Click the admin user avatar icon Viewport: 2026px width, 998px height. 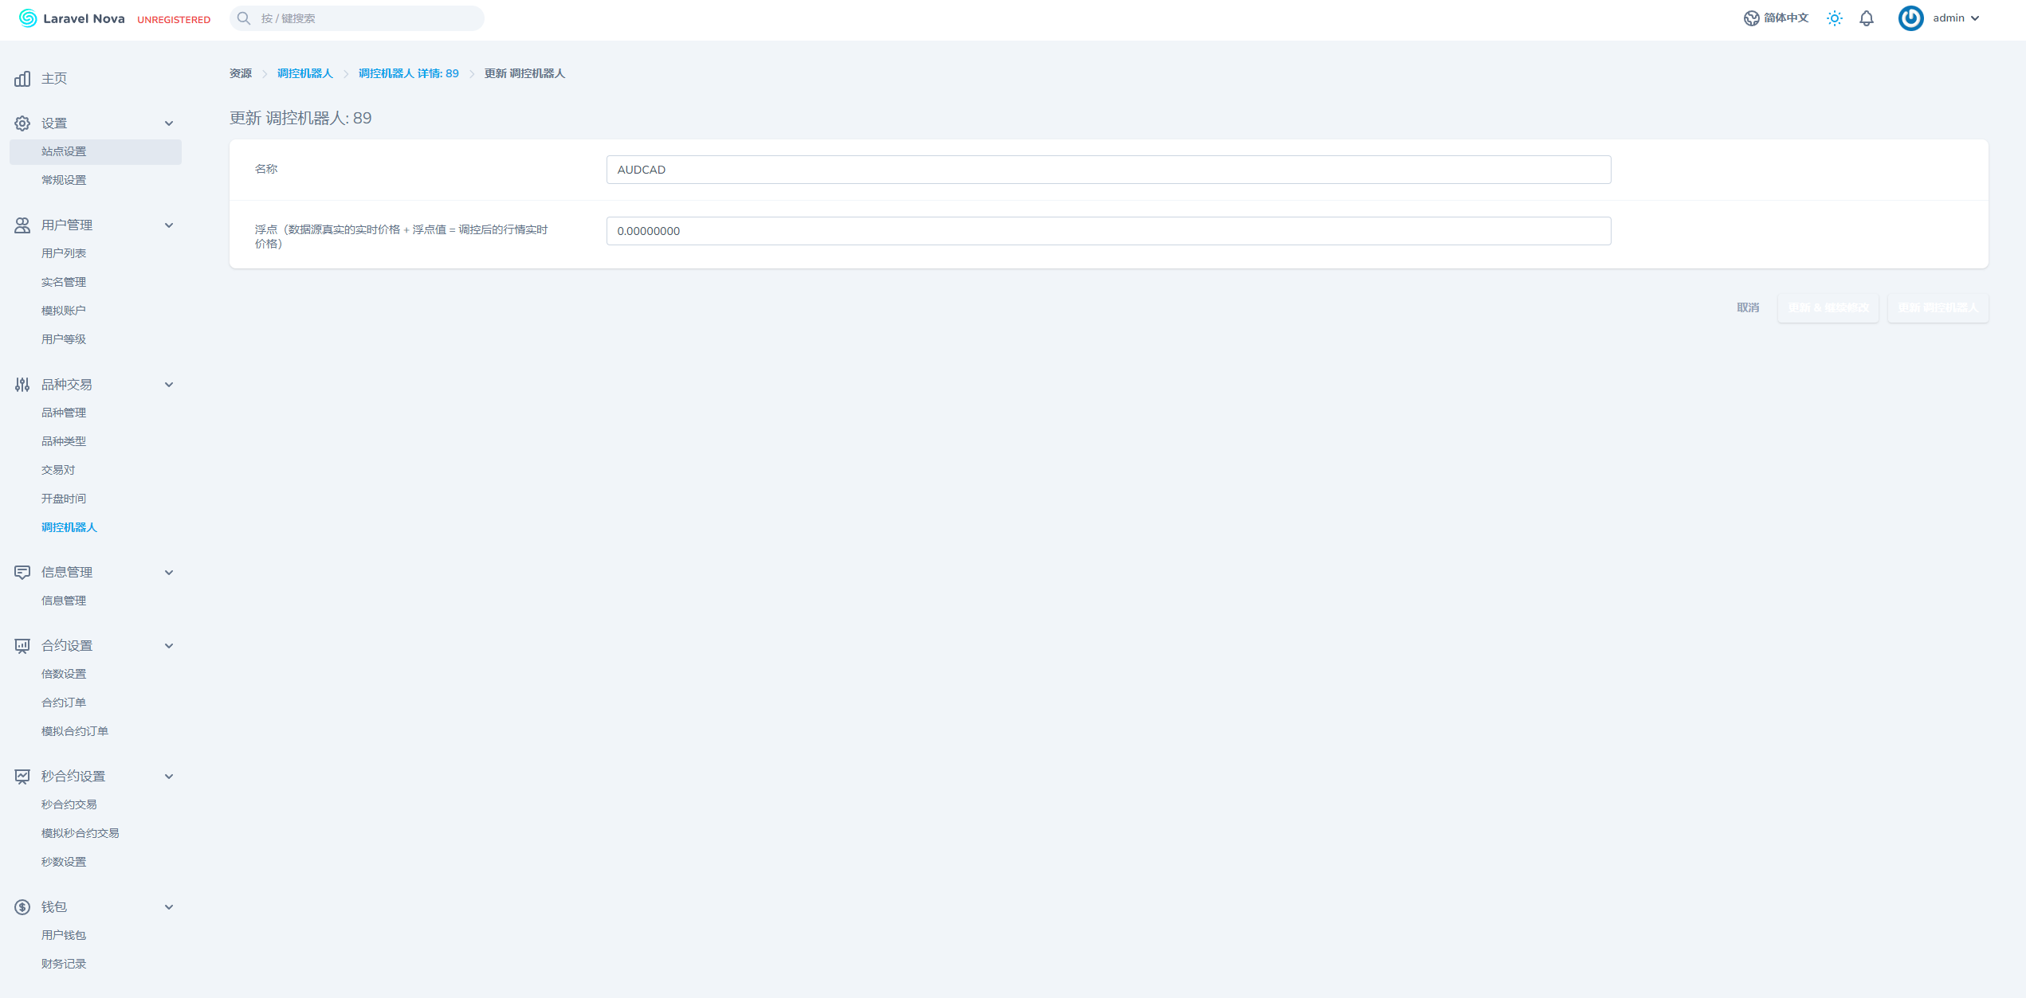[x=1910, y=18]
